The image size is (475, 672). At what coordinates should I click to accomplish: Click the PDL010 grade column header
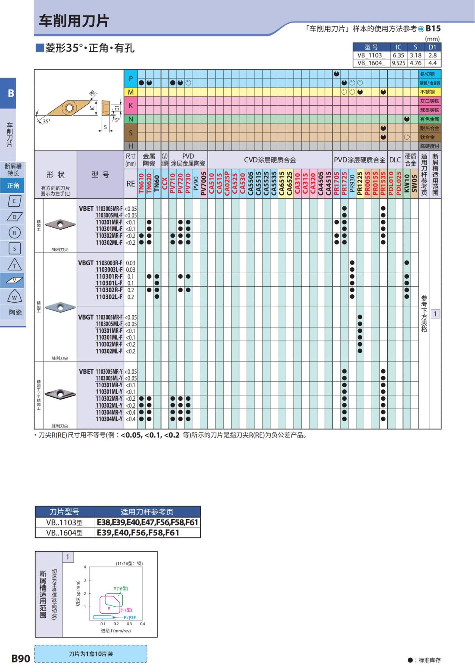click(x=391, y=183)
